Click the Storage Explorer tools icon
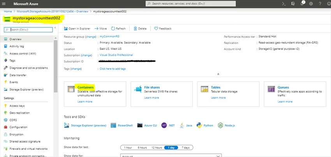Image resolution: width=331 pixels, height=157 pixels. click(x=67, y=125)
